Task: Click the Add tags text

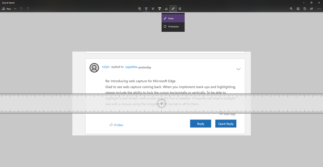Action: pyautogui.click(x=230, y=114)
